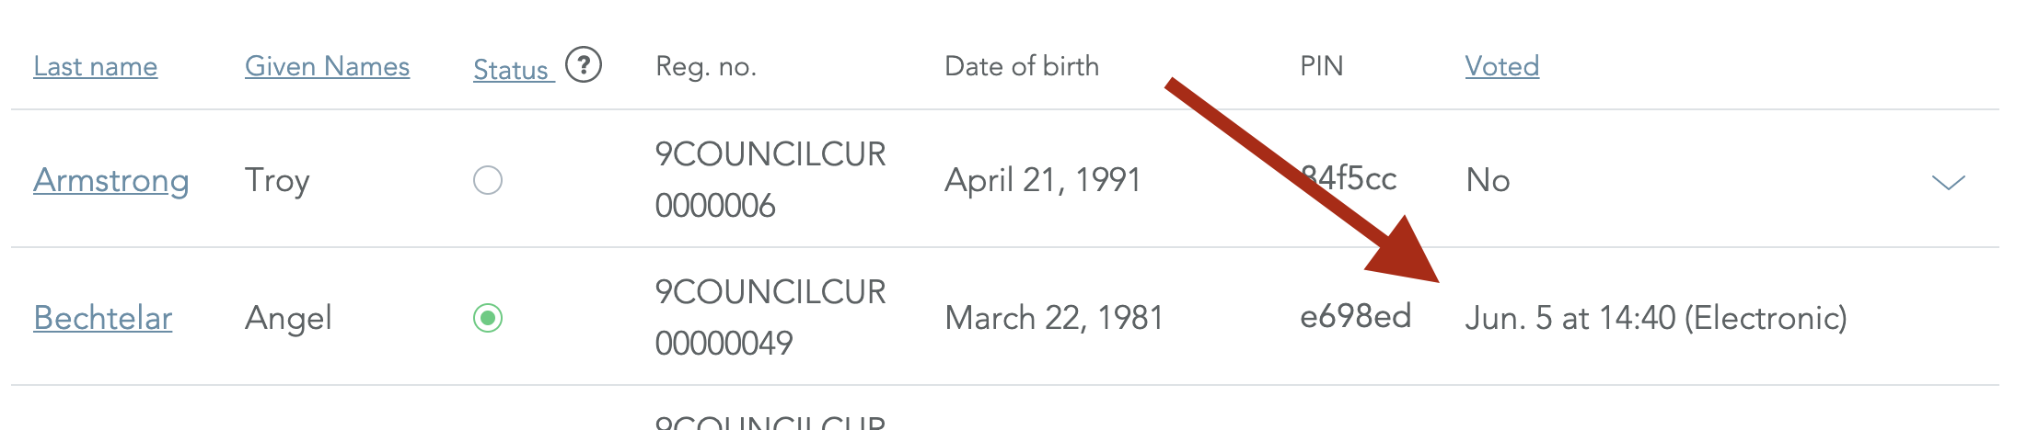This screenshot has width=2027, height=430.
Task: Click Angel Bechtelar's green status indicator
Action: click(x=488, y=318)
